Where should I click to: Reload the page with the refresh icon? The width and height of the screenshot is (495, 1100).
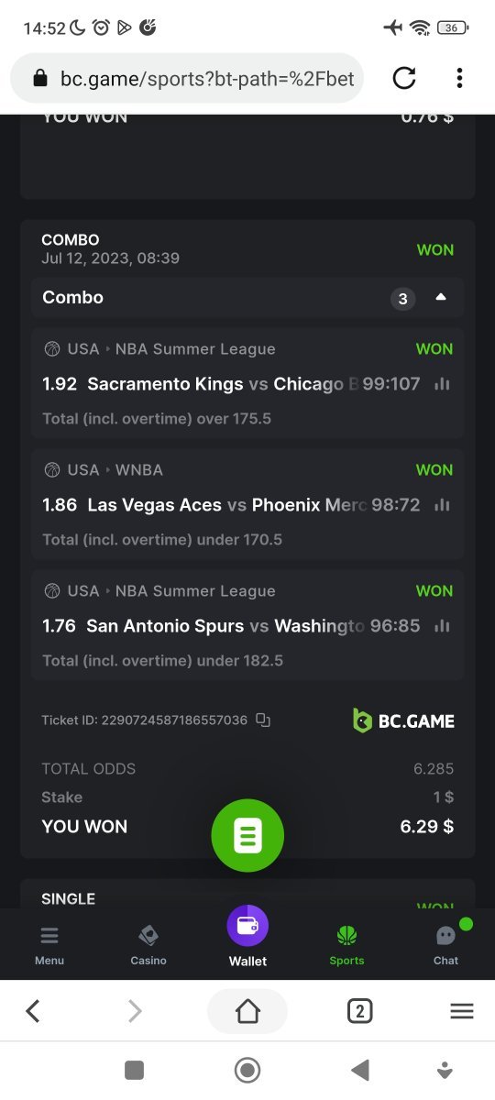404,79
